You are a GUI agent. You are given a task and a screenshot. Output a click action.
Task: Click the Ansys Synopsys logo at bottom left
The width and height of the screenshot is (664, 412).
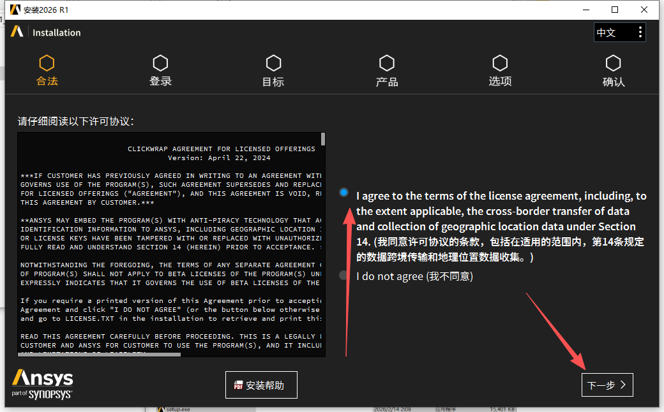point(42,384)
